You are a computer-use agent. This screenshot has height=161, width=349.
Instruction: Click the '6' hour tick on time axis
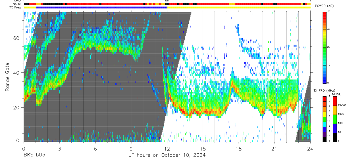(x=95, y=149)
